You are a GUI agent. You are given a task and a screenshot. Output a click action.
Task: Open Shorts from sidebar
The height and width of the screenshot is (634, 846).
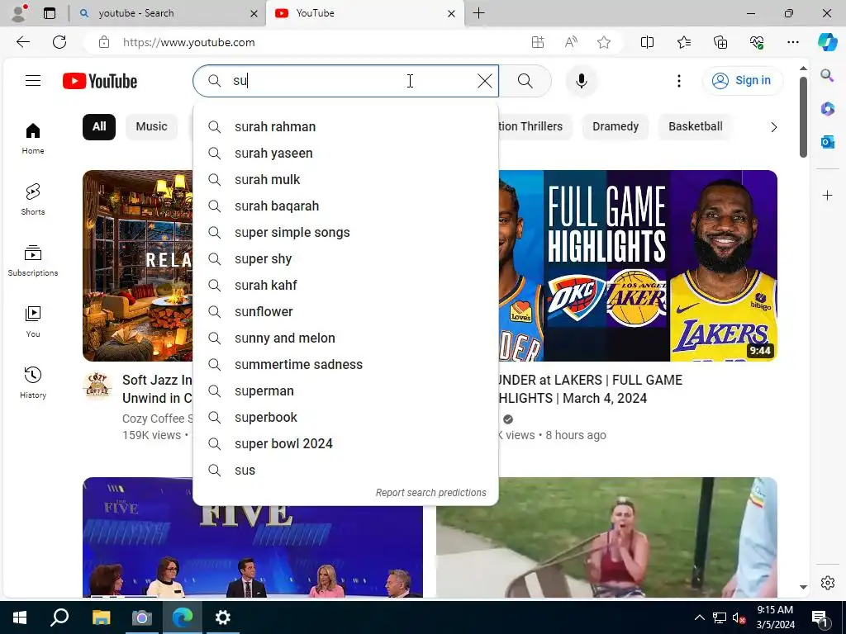[x=33, y=199]
